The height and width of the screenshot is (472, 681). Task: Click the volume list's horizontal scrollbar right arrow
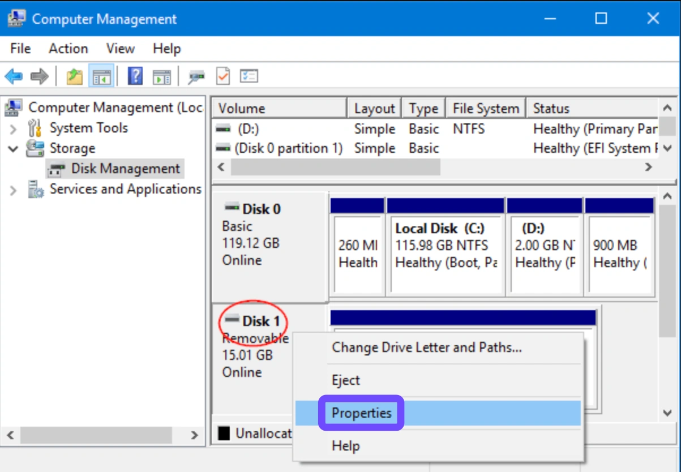click(x=649, y=167)
